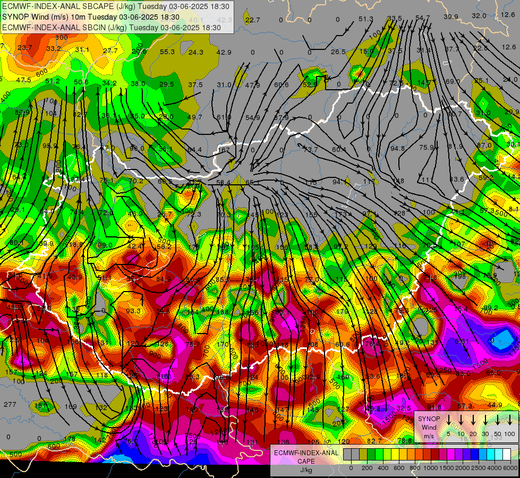The image size is (520, 478).
Task: Pick the white swatch ending the CAPE scale
Action: point(507,455)
